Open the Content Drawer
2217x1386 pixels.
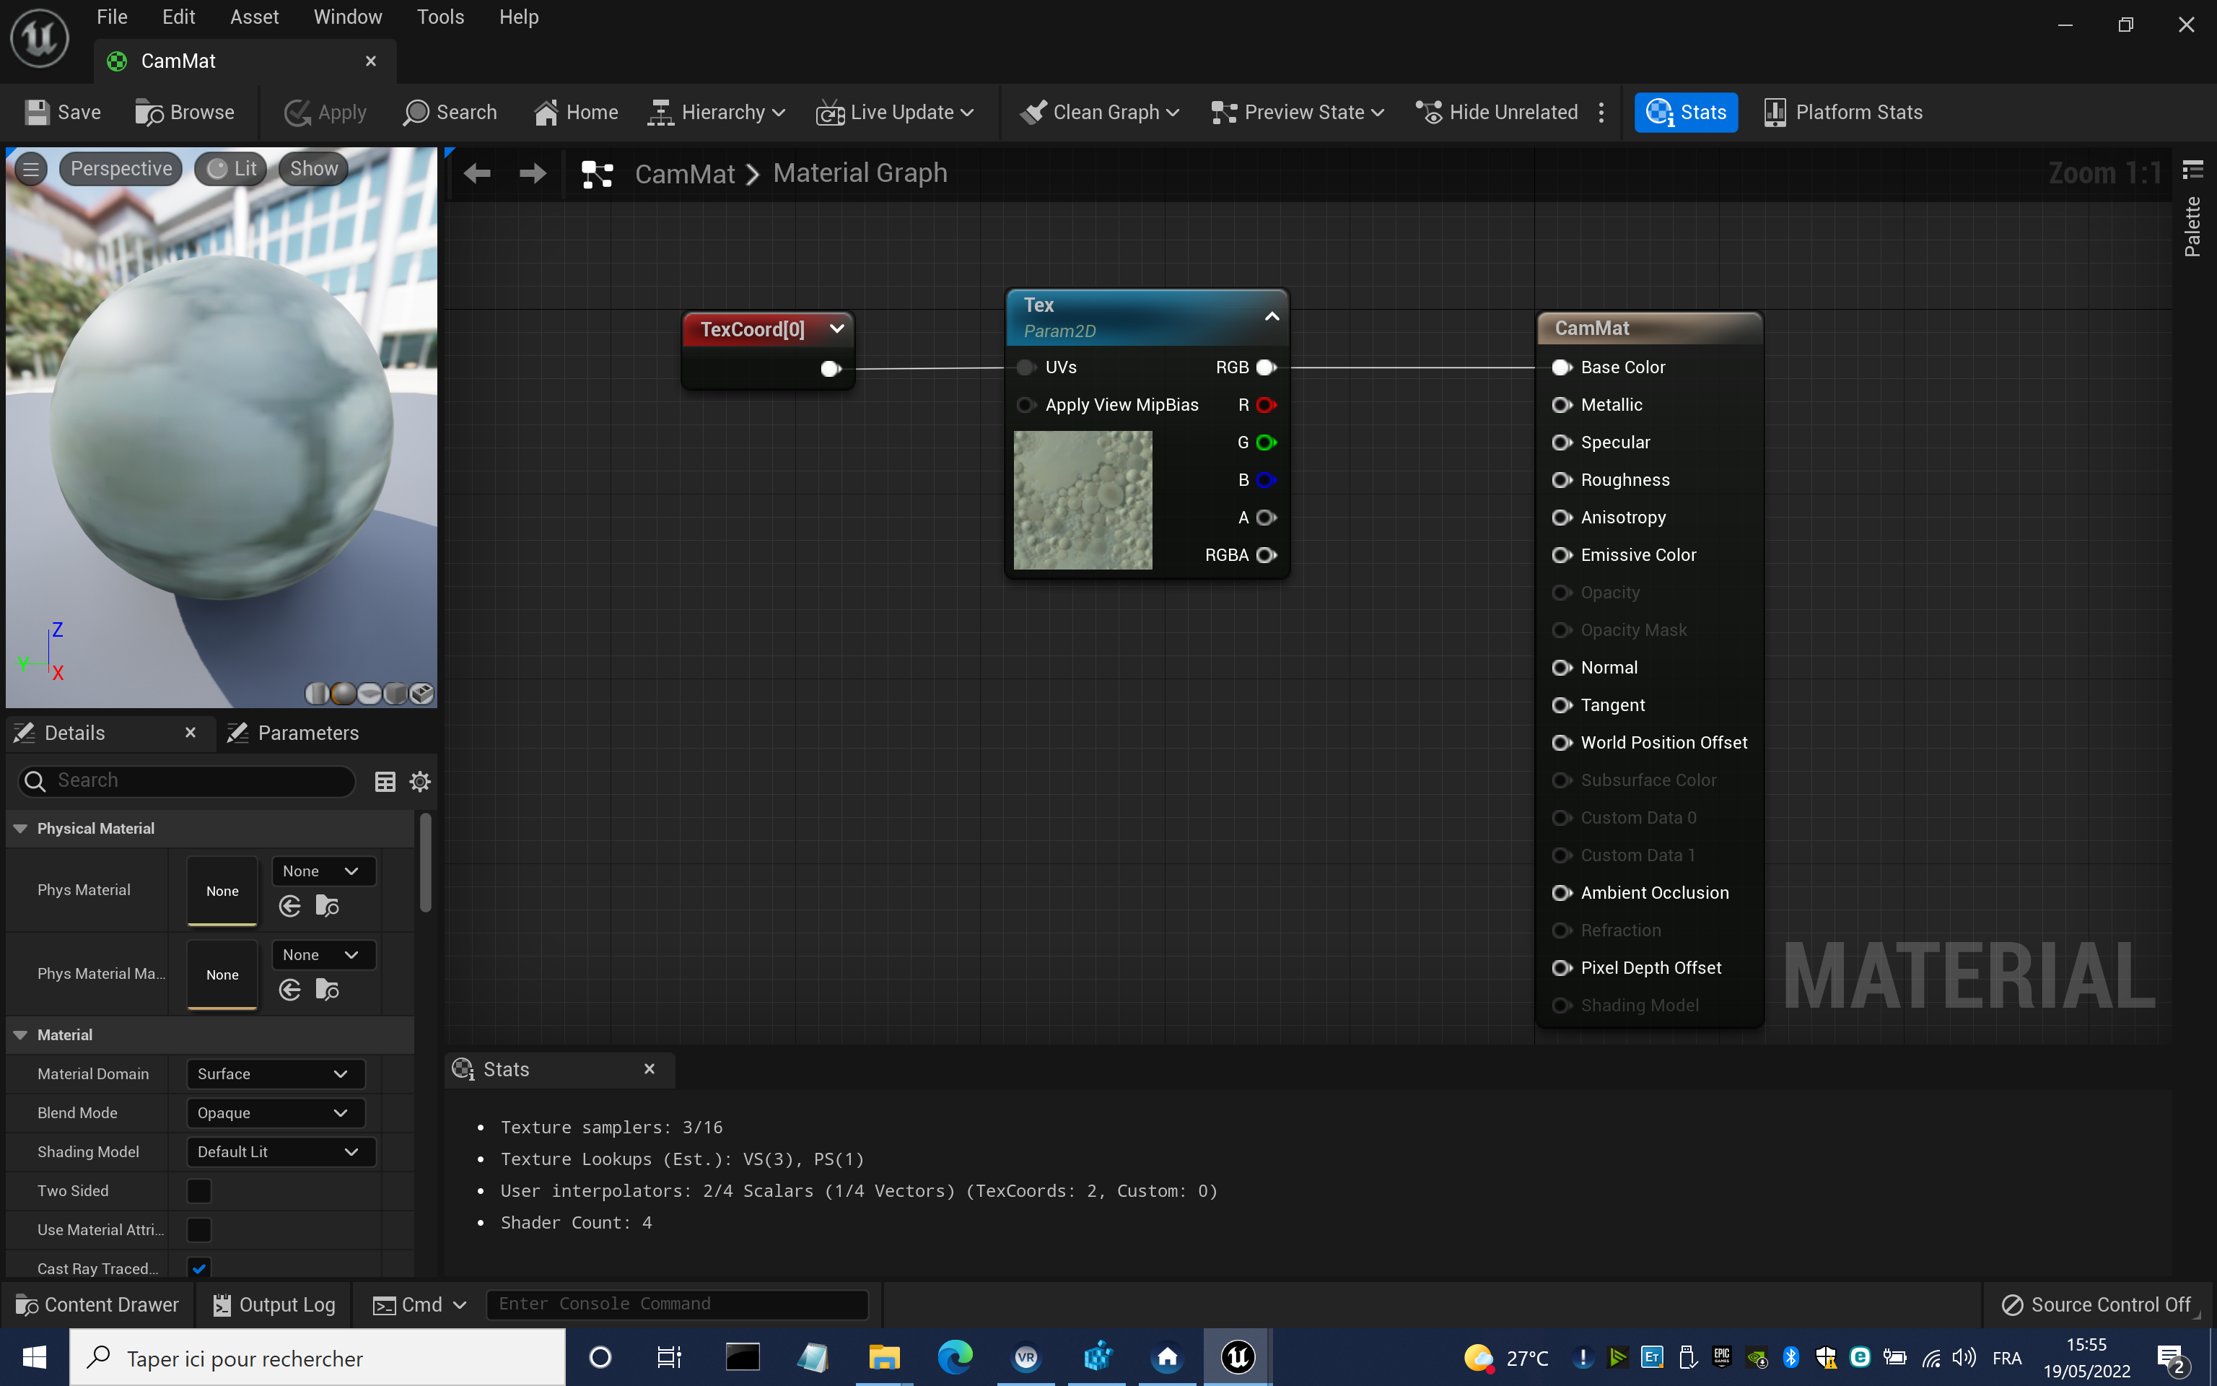[97, 1304]
